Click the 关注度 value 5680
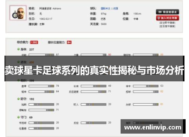The height and width of the screenshot is (137, 189). tap(104, 24)
